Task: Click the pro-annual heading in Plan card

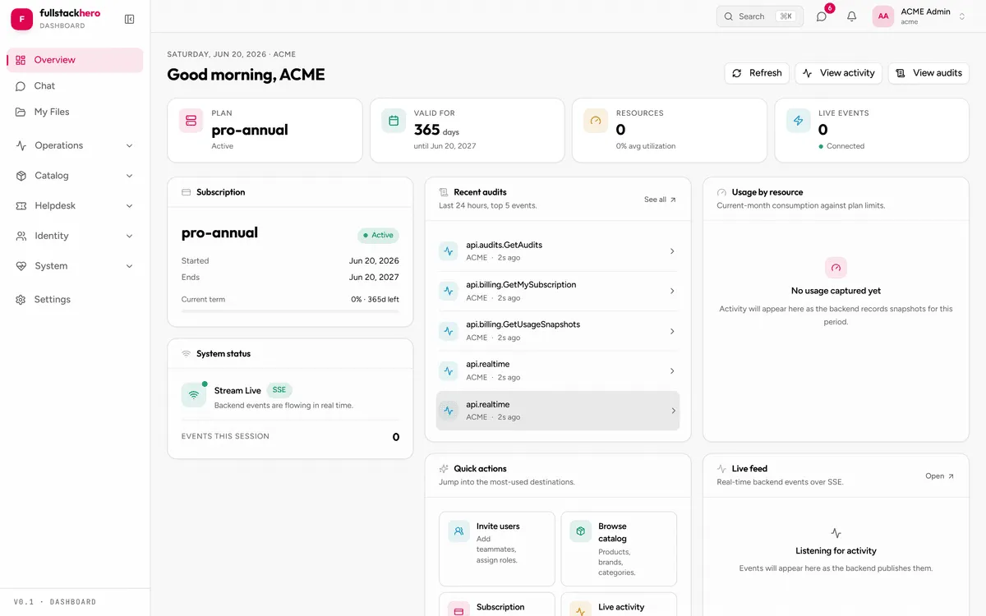Action: tap(250, 130)
